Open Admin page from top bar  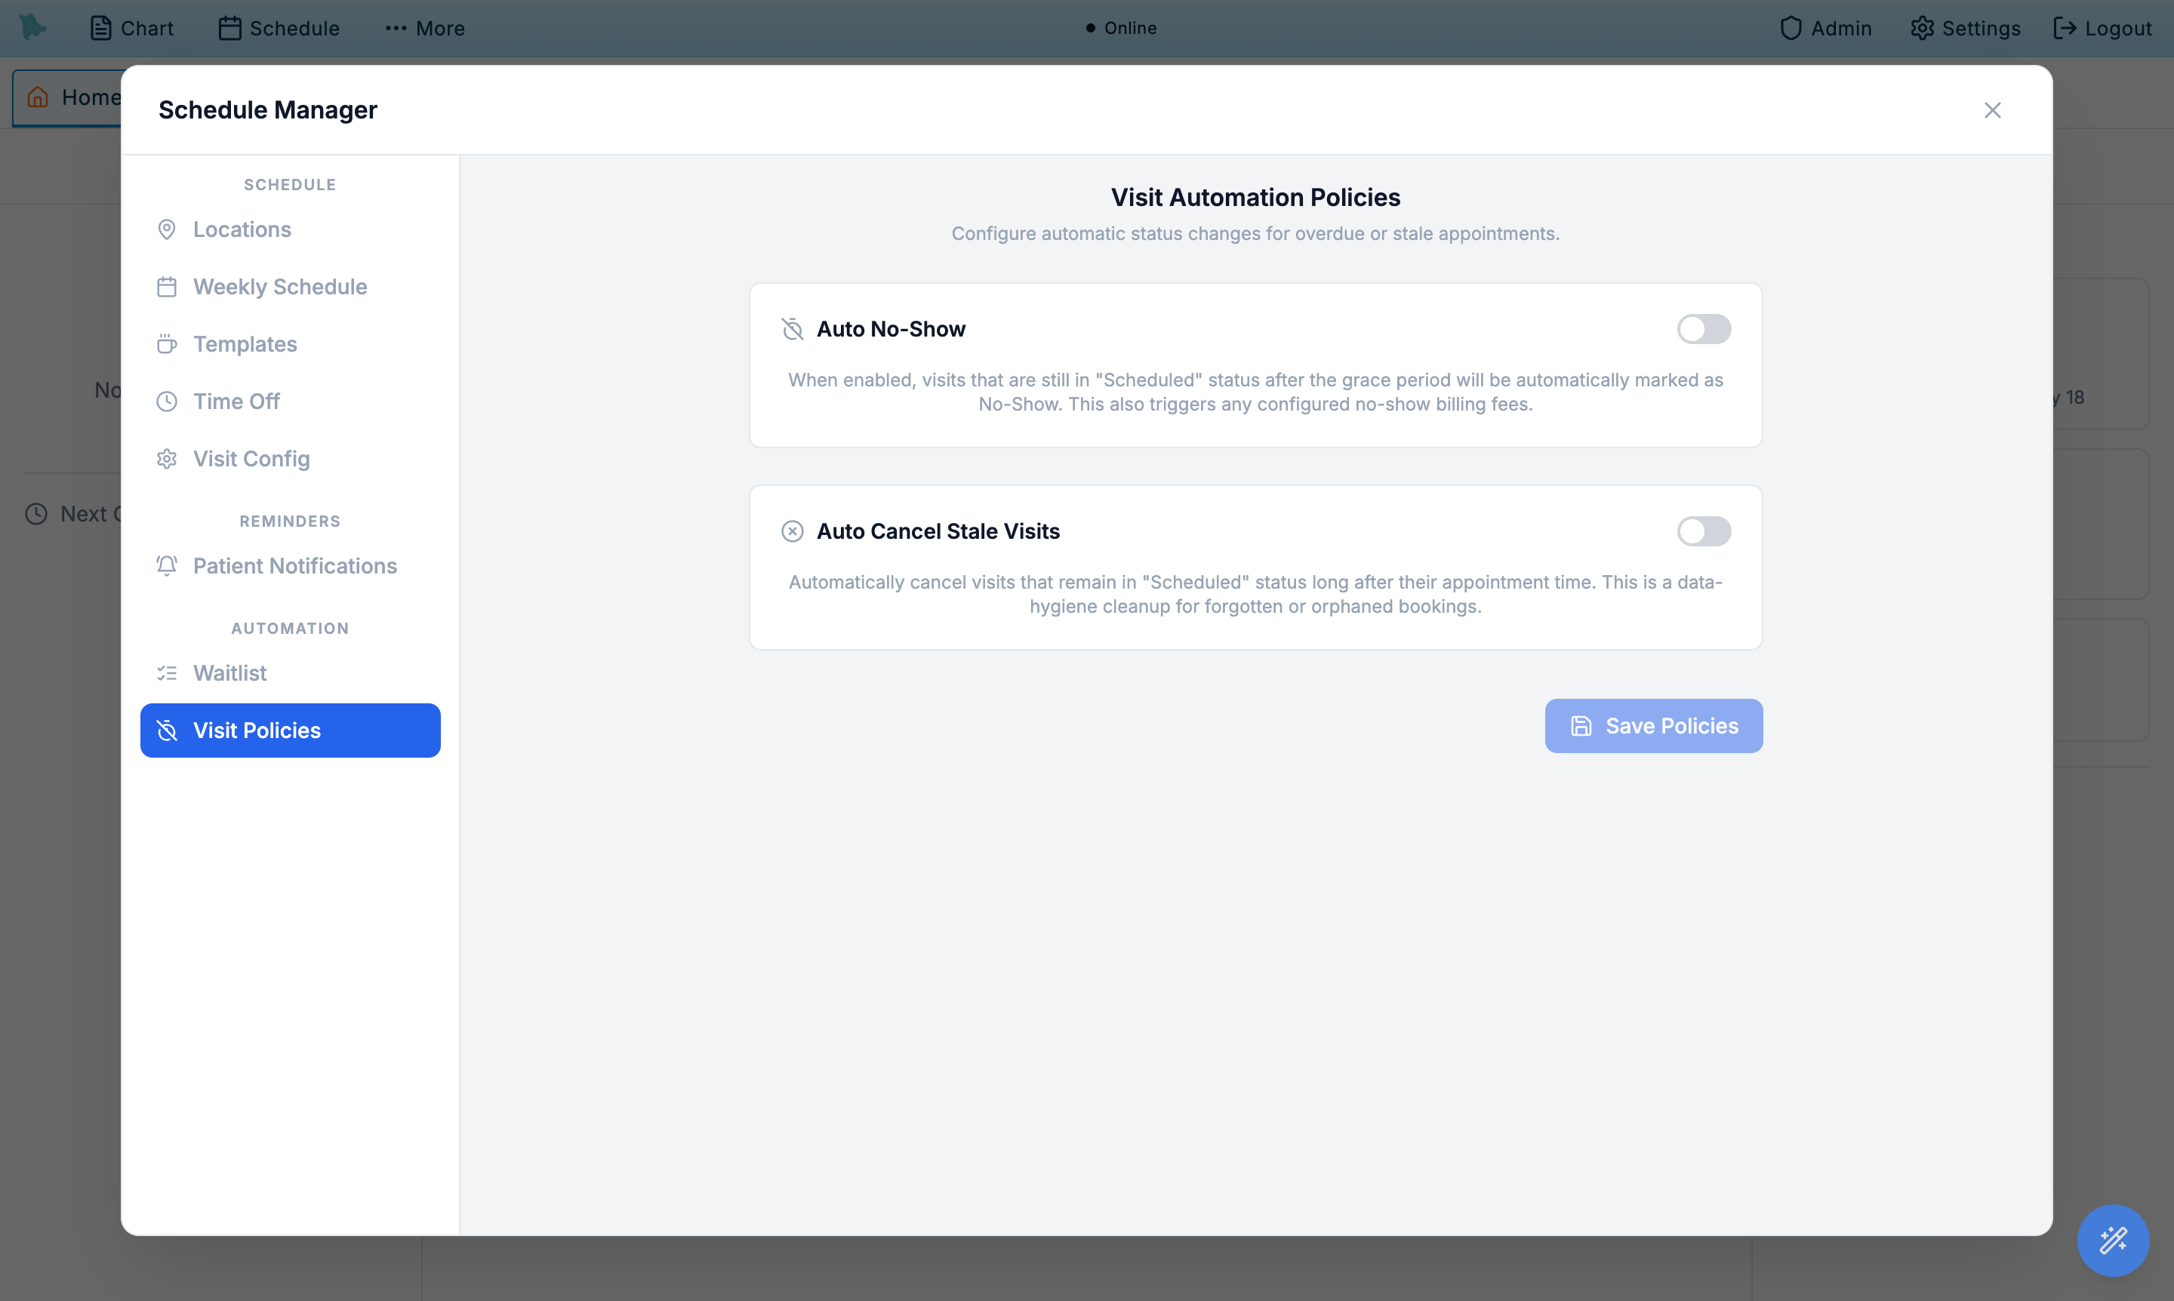pos(1825,28)
